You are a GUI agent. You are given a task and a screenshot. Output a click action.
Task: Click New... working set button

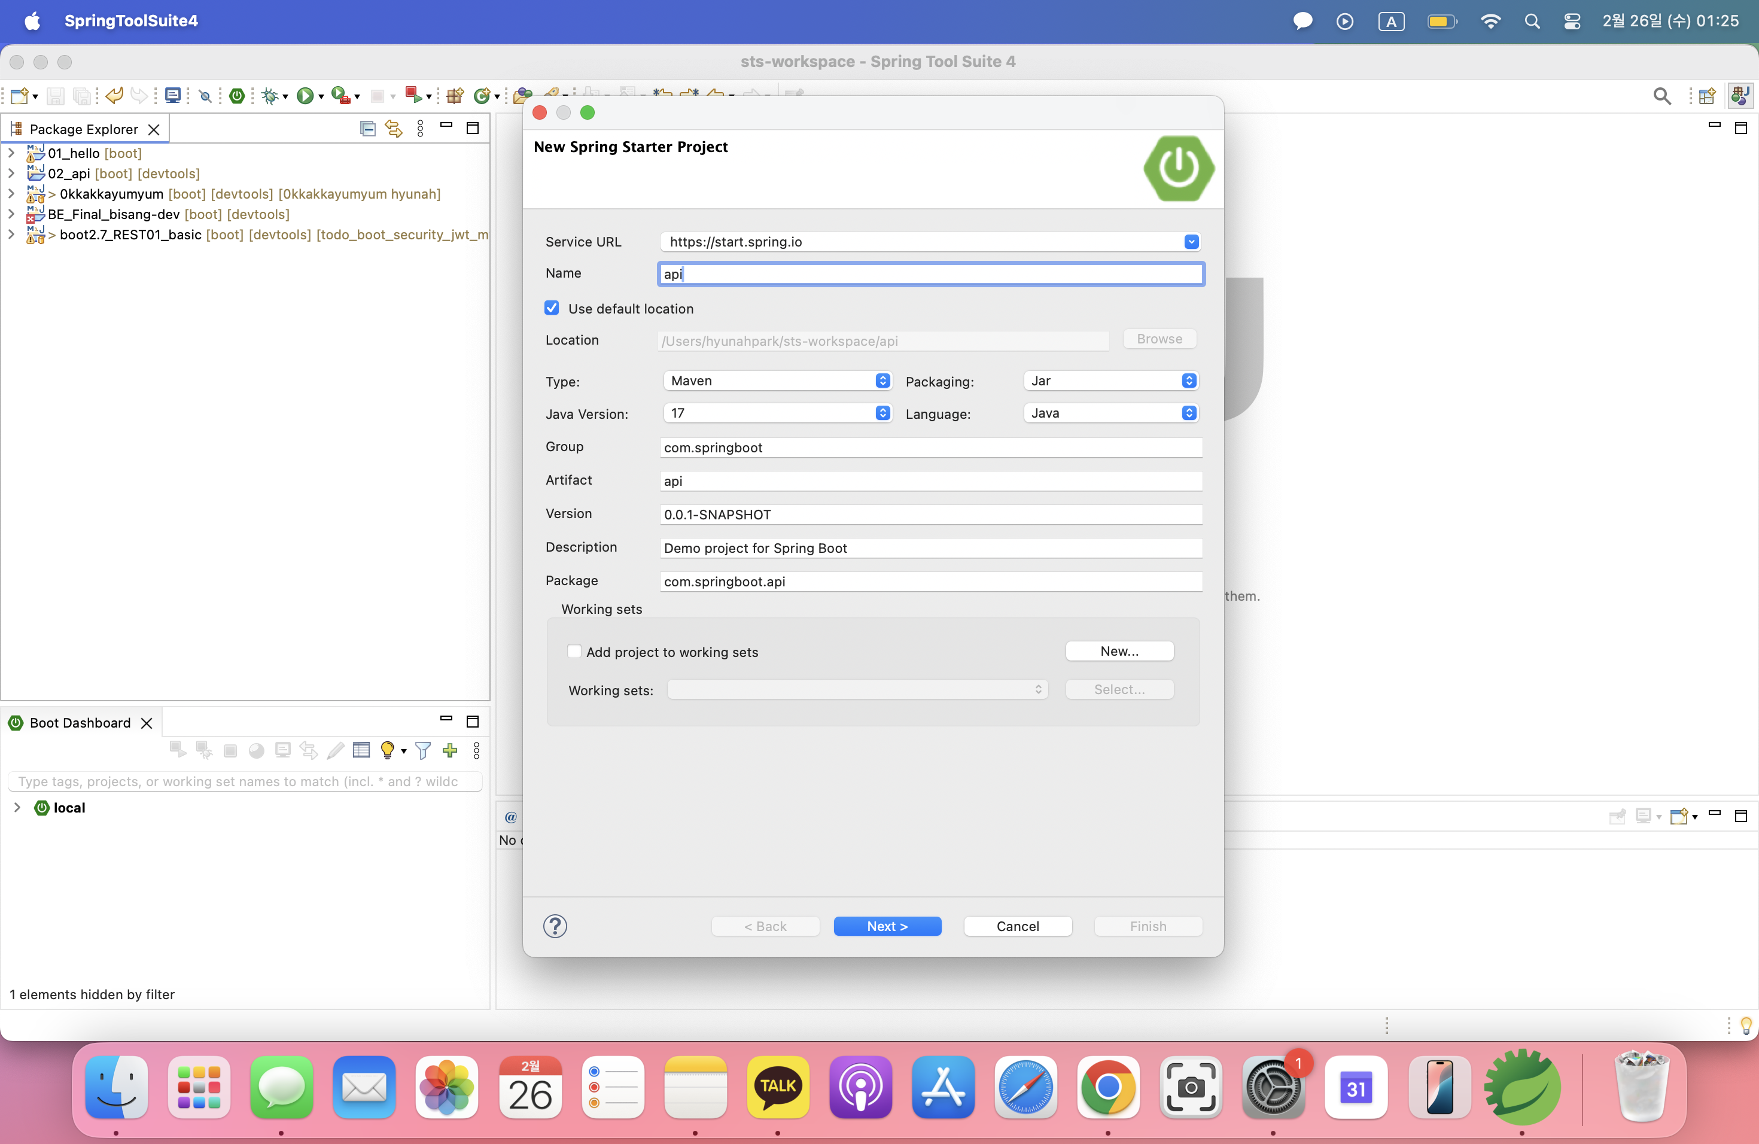tap(1119, 651)
